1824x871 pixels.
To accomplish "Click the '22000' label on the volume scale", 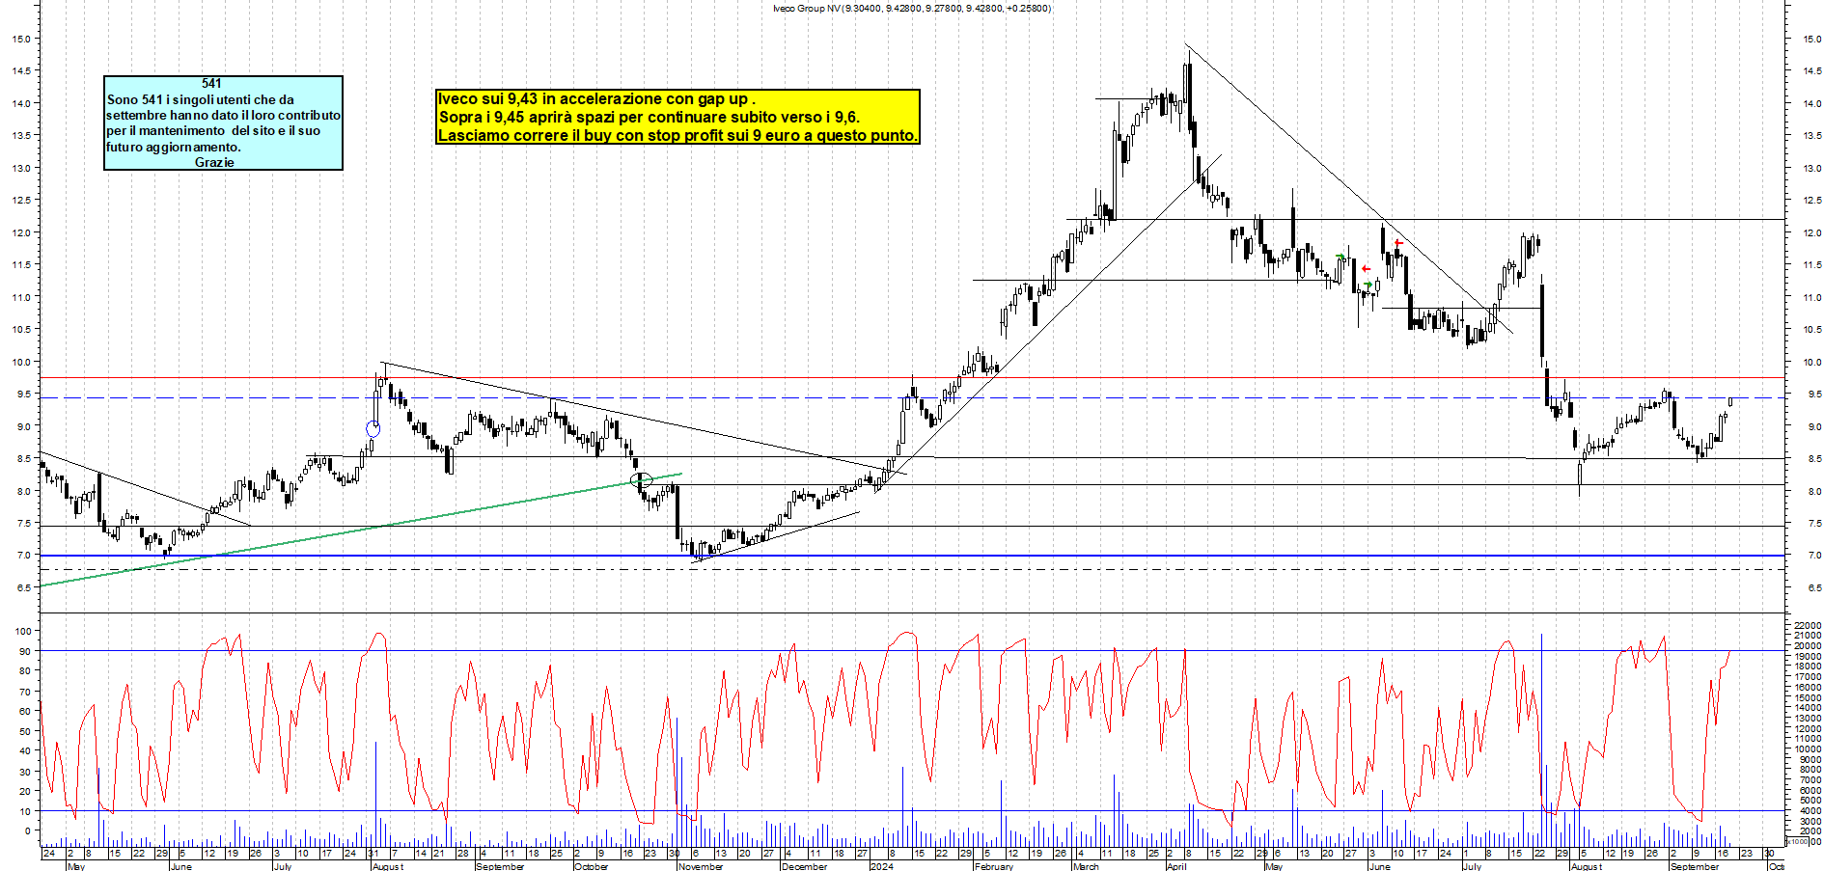I will [x=1807, y=626].
